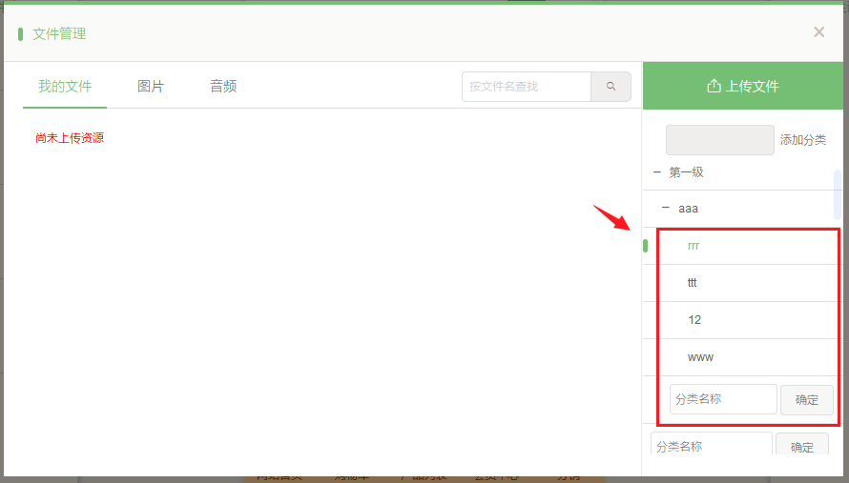Select the ttt category
This screenshot has height=483, width=849.
[x=692, y=282]
